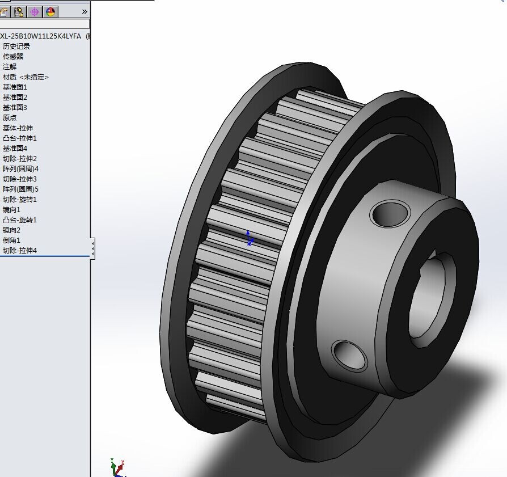This screenshot has height=477, width=507.
Task: Expand more manager tabs with double chevron
Action: (x=84, y=12)
